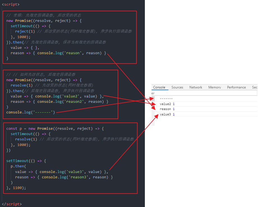258x207 pixels.
Task: Click the 'const p = new Promise' line
Action: 55,128
